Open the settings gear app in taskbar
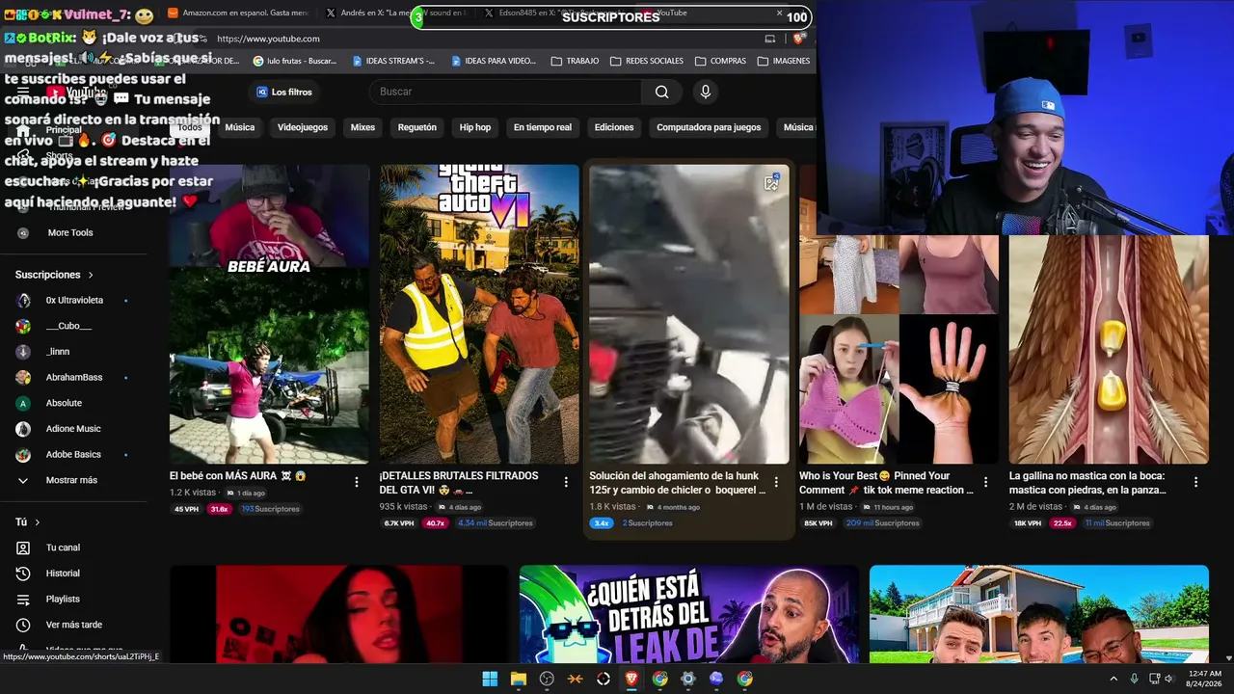 687,679
